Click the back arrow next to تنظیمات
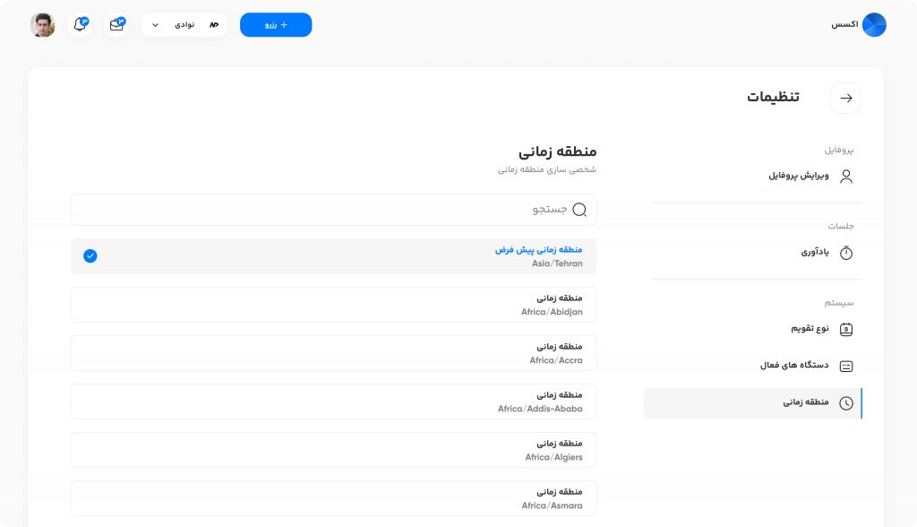Viewport: 917px width, 527px height. pos(845,99)
